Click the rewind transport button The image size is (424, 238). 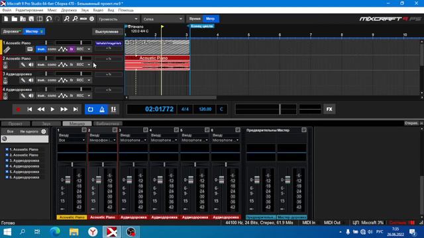41,109
